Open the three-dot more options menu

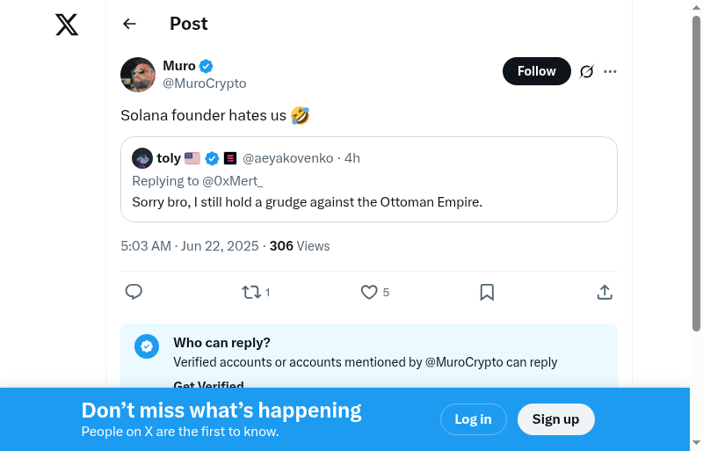pyautogui.click(x=611, y=71)
